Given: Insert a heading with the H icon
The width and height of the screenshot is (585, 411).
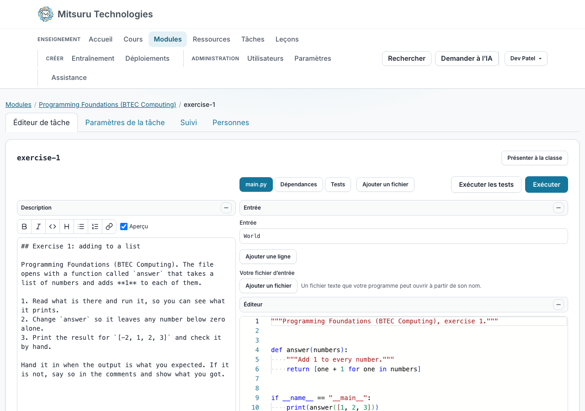Looking at the screenshot, I should coord(67,227).
